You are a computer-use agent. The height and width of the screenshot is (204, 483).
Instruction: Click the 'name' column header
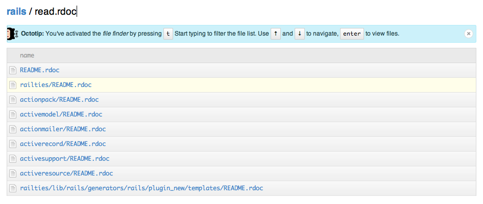(27, 55)
